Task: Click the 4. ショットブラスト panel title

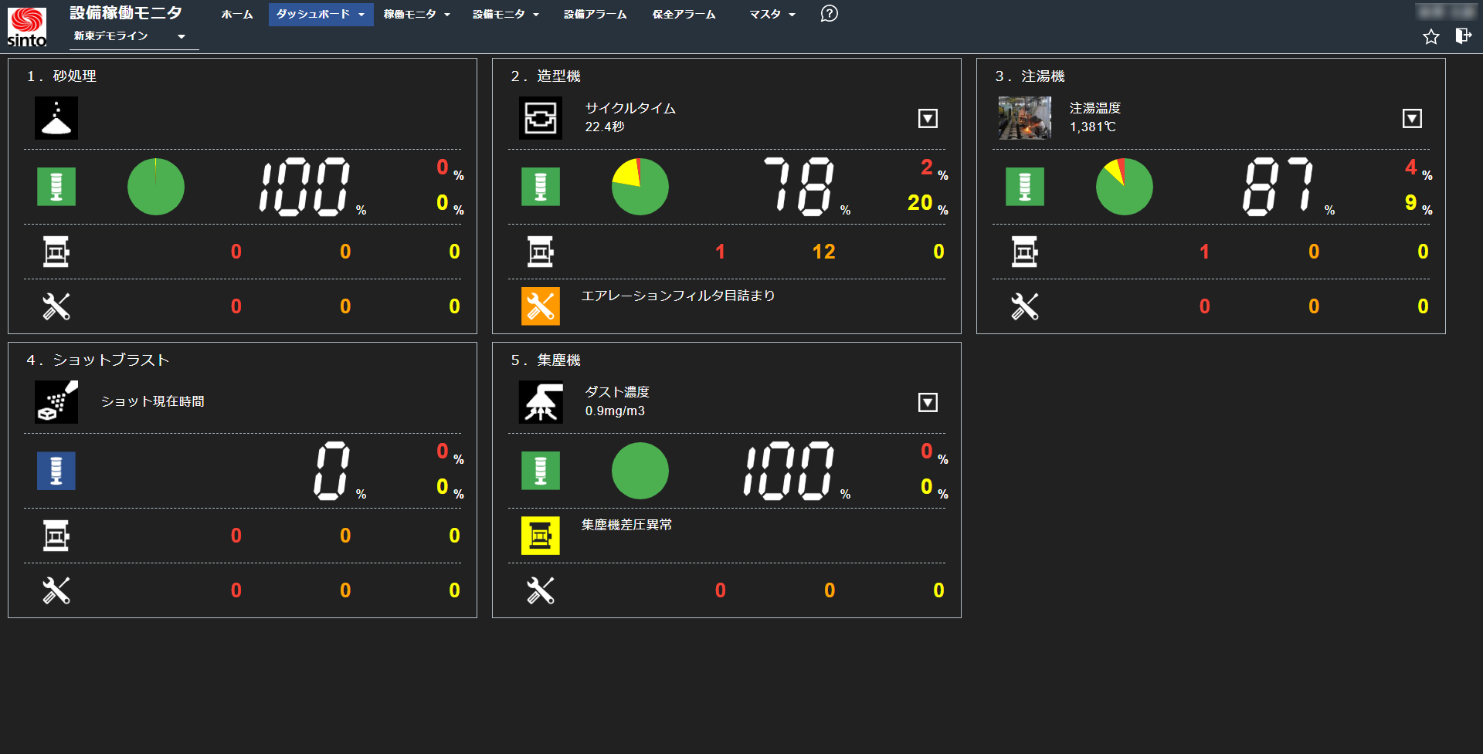Action: pyautogui.click(x=98, y=360)
